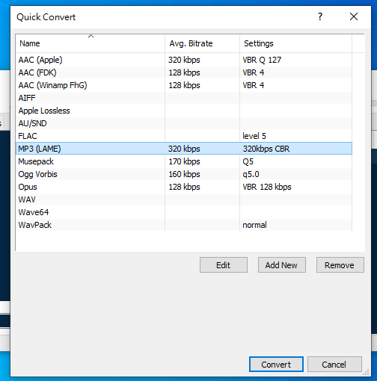
Task: Remove the selected preset
Action: (340, 265)
